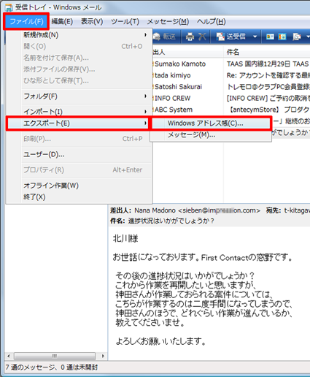Open the message 'TAAS 国内線12月29日'
This screenshot has width=310, height=377.
pos(268,64)
